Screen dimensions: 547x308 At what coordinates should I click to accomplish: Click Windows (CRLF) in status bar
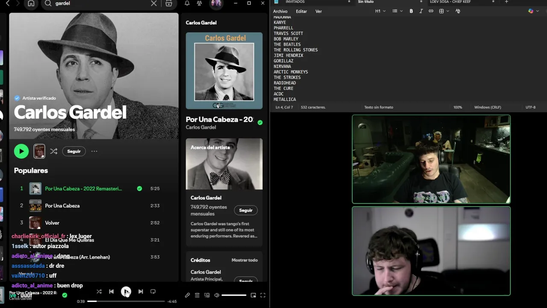tap(488, 107)
